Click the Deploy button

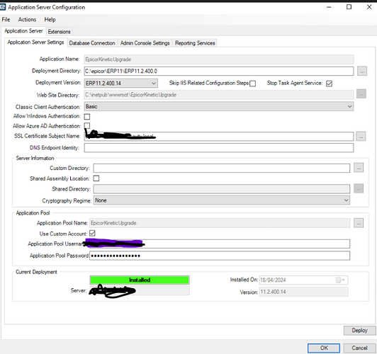[359, 331]
